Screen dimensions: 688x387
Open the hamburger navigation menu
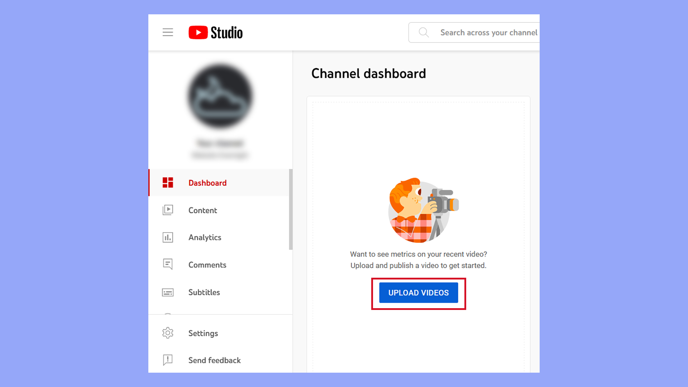coord(168,32)
